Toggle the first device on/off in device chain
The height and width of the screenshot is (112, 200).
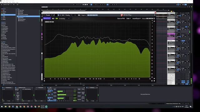coord(3,88)
